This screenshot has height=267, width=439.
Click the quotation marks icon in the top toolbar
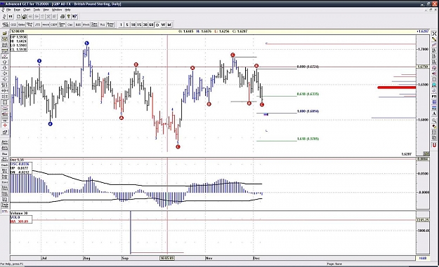[11, 17]
